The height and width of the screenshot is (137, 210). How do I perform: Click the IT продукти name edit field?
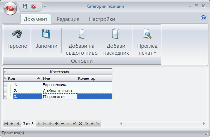point(60,97)
